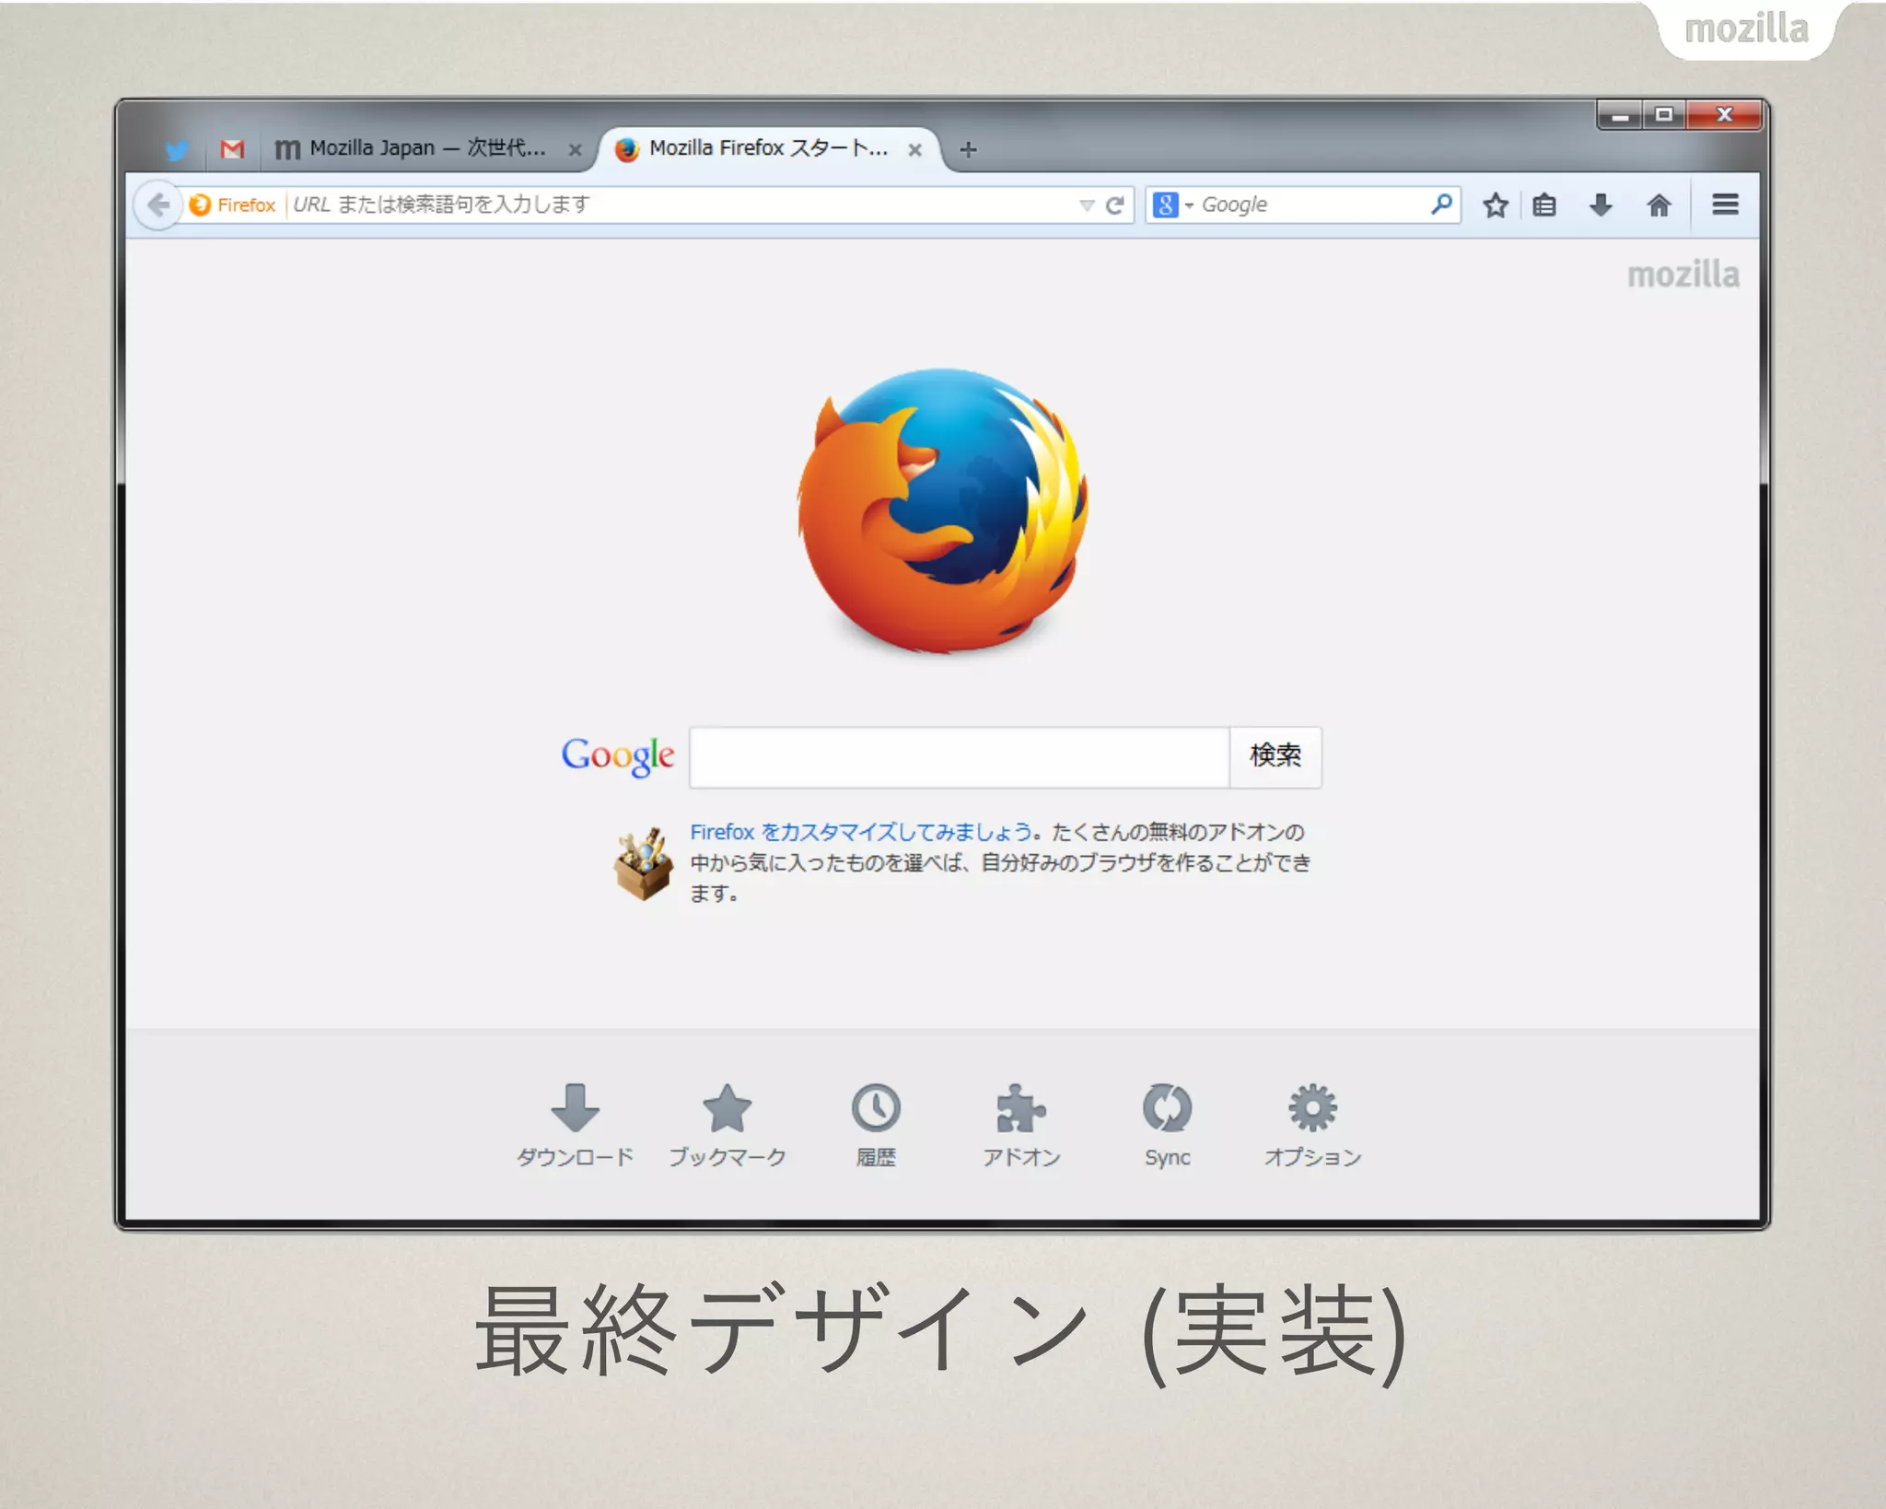Close the Mozilla Japan tab
This screenshot has height=1509, width=1886.
coord(575,149)
